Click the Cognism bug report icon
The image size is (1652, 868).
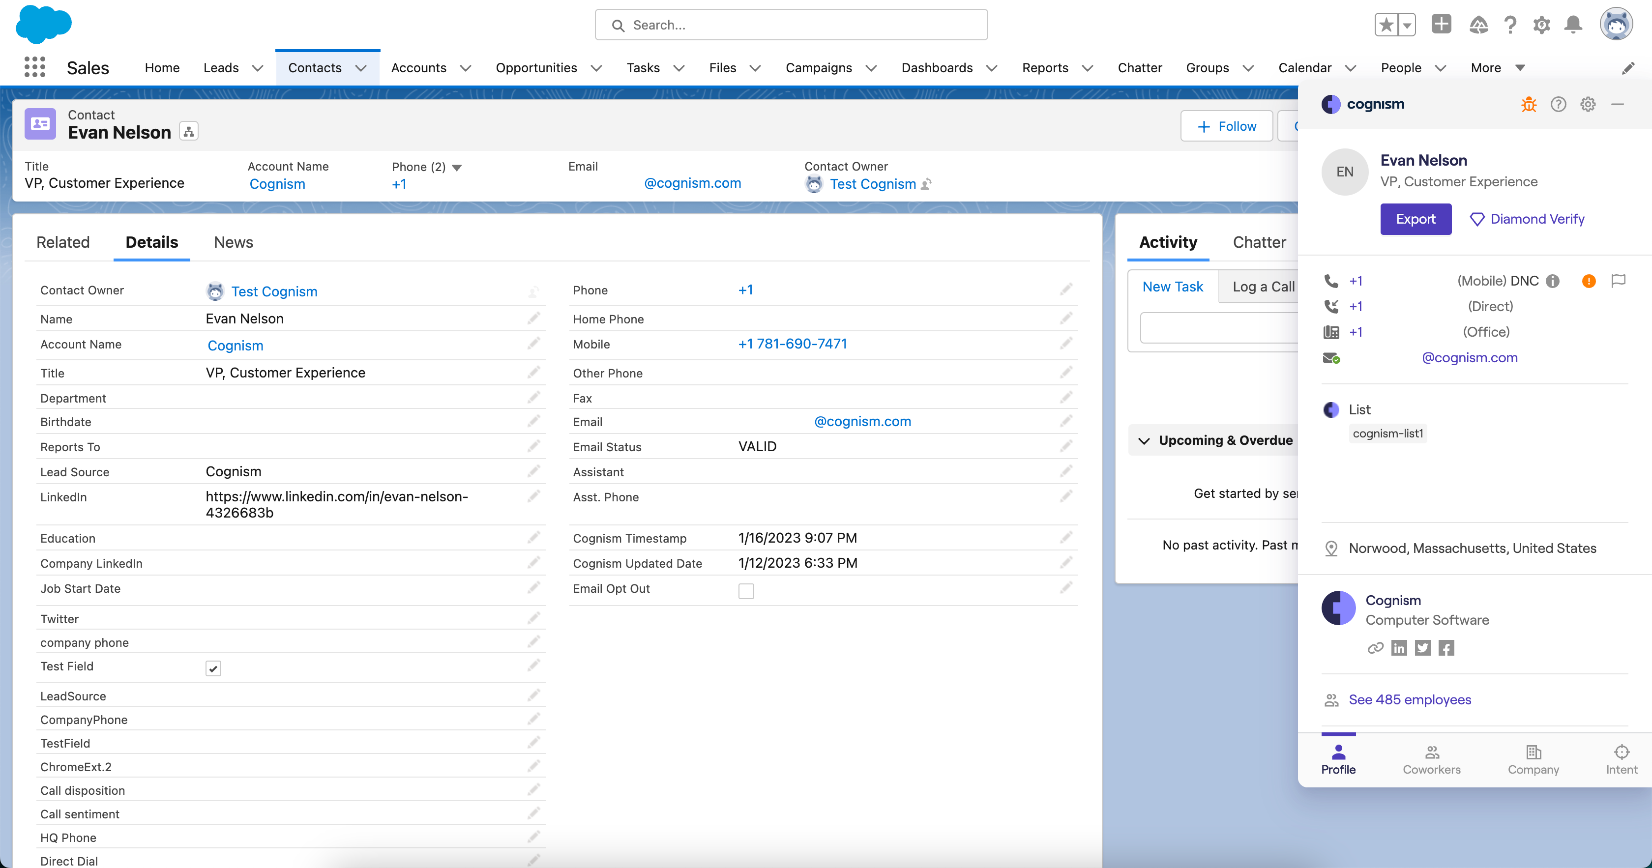[x=1529, y=104]
